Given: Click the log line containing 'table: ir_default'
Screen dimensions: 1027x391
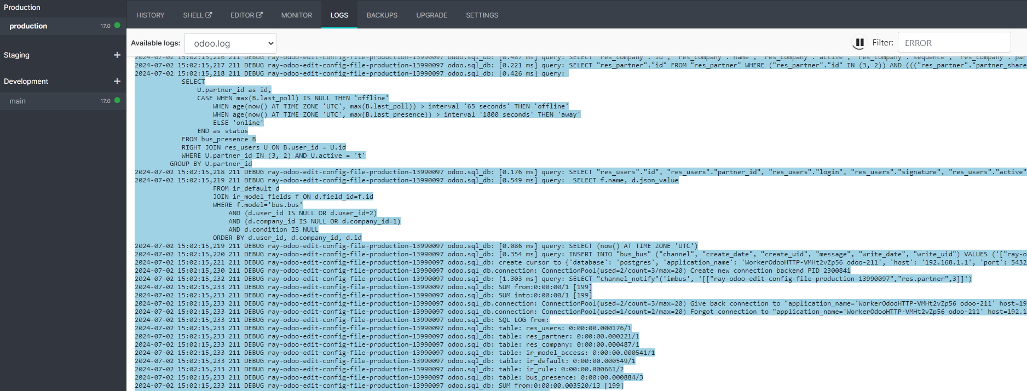Looking at the screenshot, I should click(x=385, y=361).
